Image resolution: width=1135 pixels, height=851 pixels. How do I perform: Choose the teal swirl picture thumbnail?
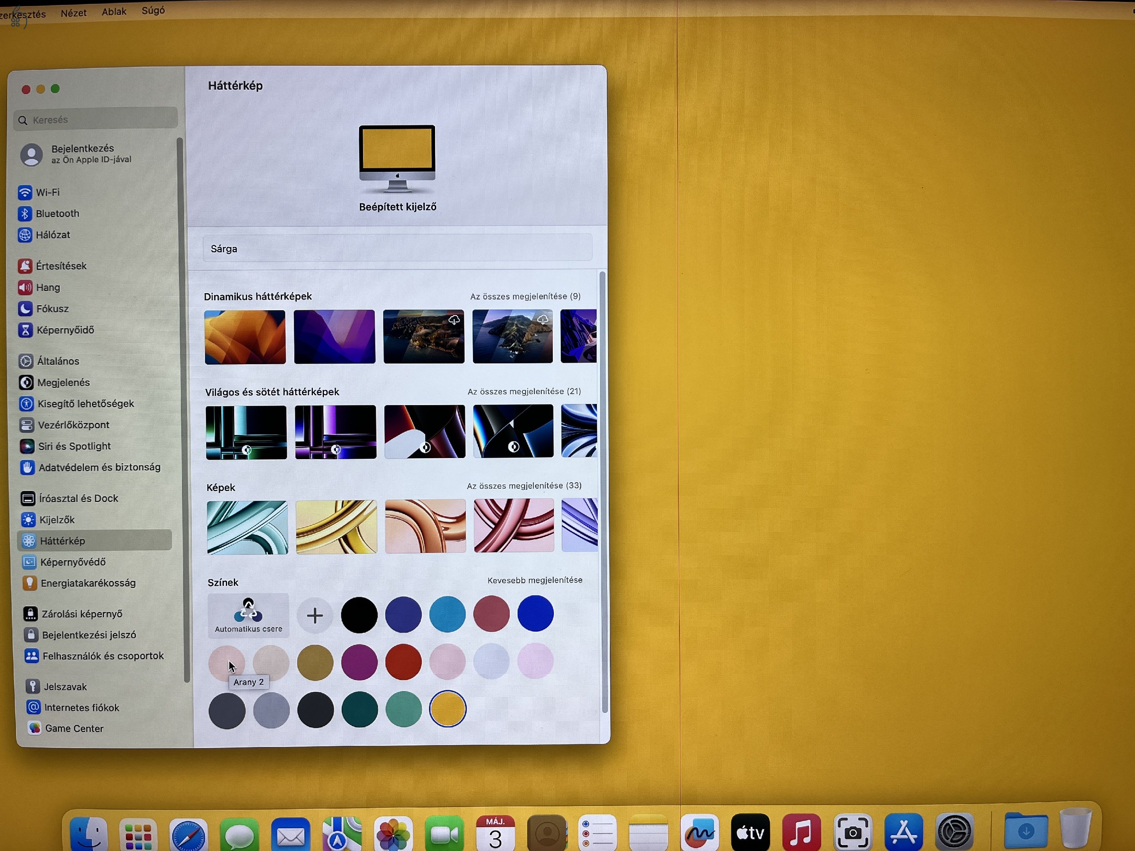pos(247,527)
